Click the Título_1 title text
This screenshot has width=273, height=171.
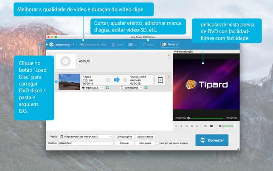87,77
